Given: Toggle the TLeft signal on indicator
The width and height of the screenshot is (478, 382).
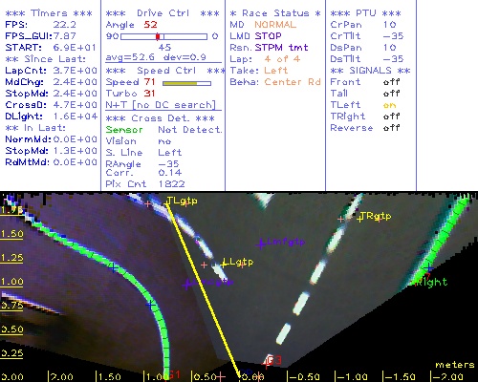Looking at the screenshot, I should [x=389, y=105].
